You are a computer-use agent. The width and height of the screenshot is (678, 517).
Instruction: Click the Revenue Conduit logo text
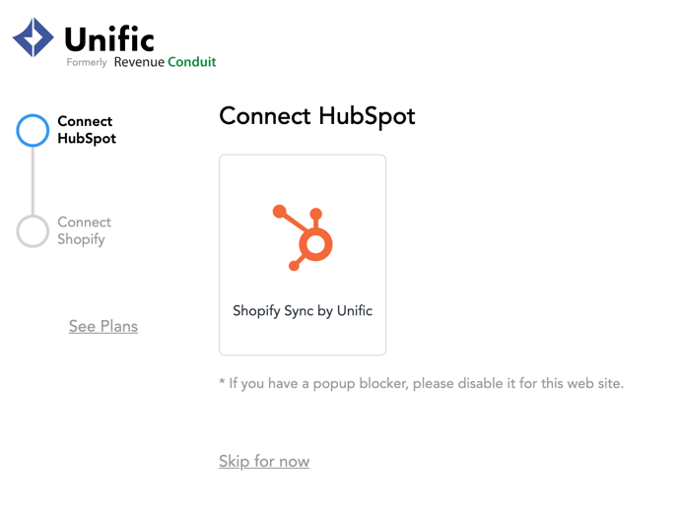click(165, 62)
